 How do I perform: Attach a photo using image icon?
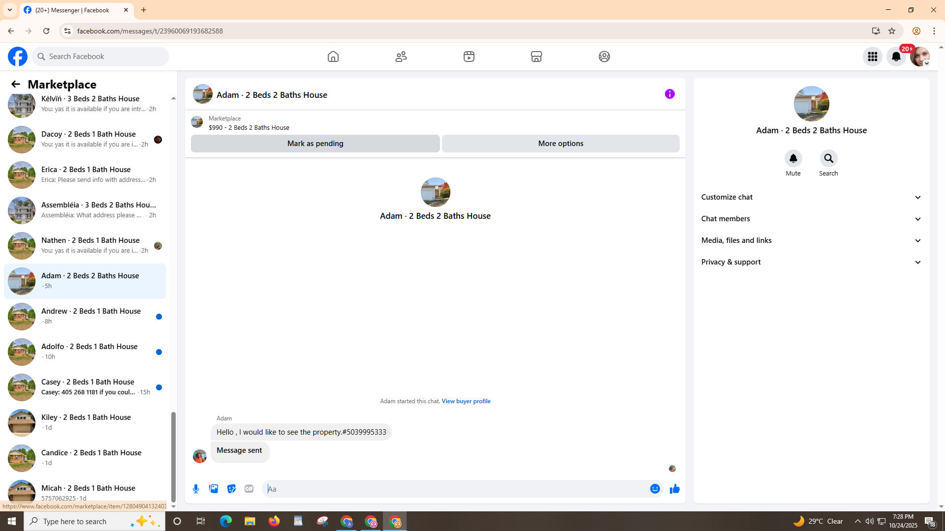[x=214, y=489]
